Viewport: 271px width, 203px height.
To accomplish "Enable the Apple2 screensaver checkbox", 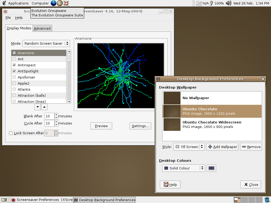I will [x=14, y=83].
